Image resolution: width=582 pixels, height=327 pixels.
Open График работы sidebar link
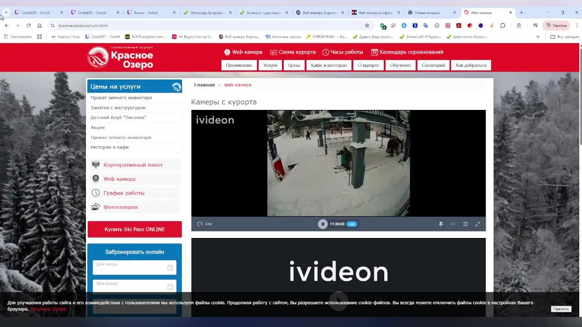pos(124,193)
